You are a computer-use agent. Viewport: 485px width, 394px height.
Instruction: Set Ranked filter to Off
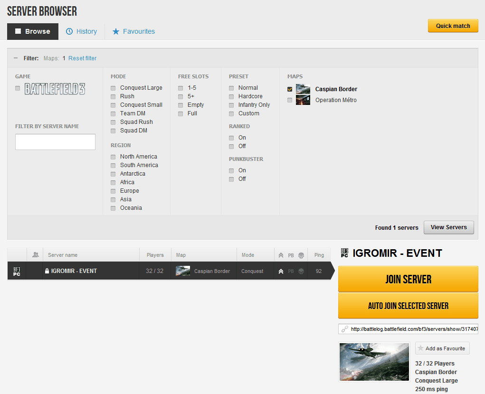tap(231, 147)
